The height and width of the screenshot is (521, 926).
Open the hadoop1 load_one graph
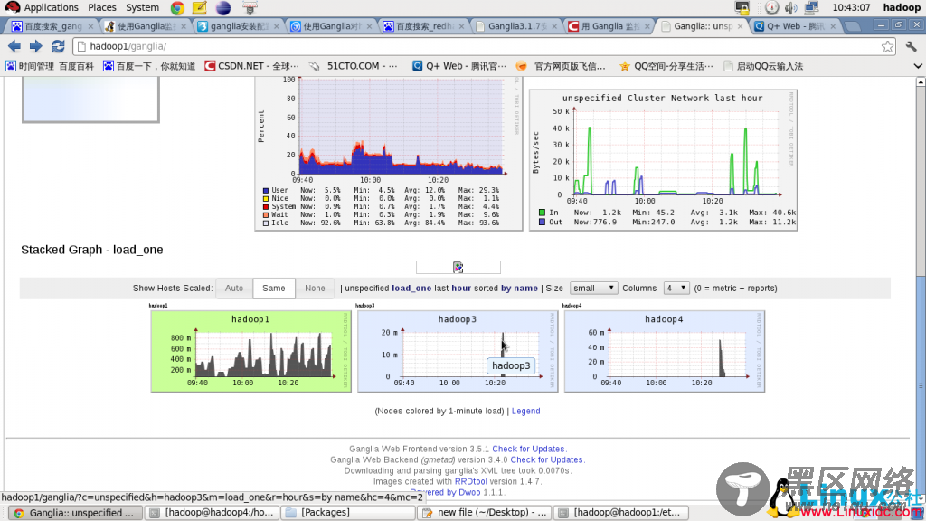pyautogui.click(x=251, y=352)
